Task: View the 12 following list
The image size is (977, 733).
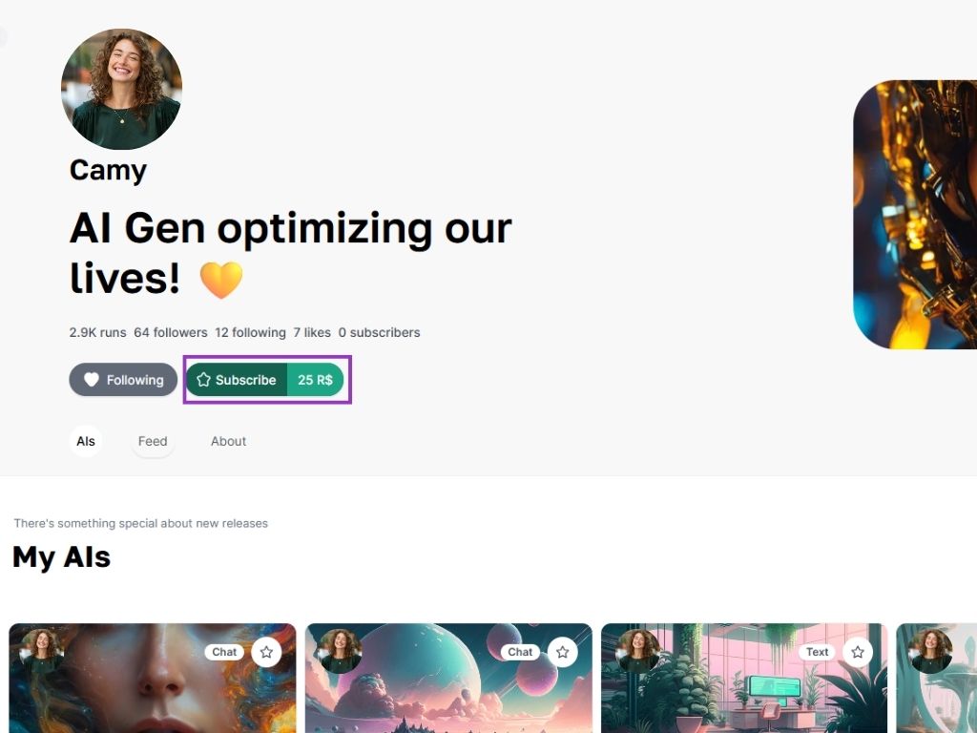Action: tap(251, 333)
